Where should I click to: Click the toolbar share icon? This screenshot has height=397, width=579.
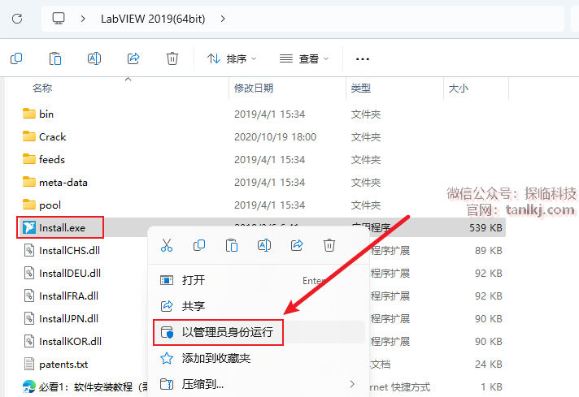[x=133, y=58]
